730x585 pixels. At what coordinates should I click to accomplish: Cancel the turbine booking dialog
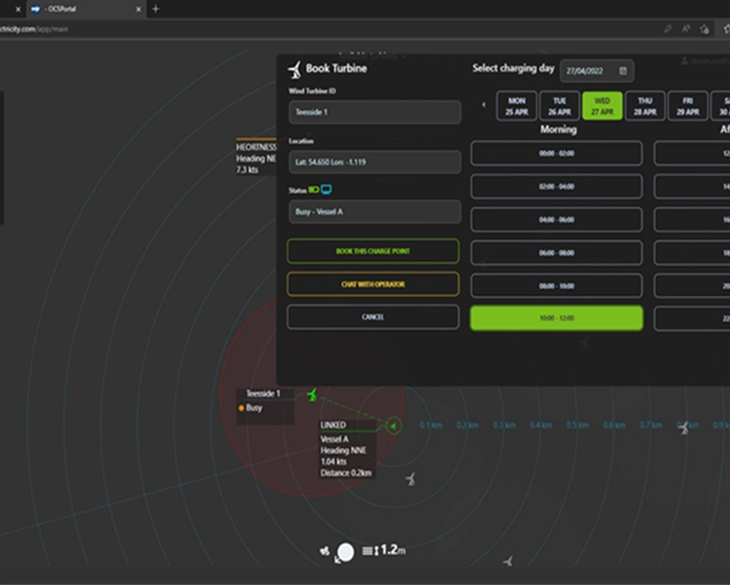(x=373, y=317)
